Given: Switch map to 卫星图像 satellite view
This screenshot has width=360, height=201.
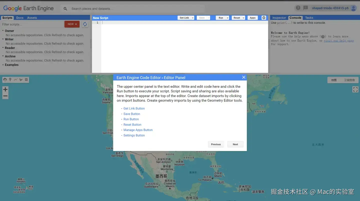Looking at the screenshot, I should pyautogui.click(x=349, y=80).
